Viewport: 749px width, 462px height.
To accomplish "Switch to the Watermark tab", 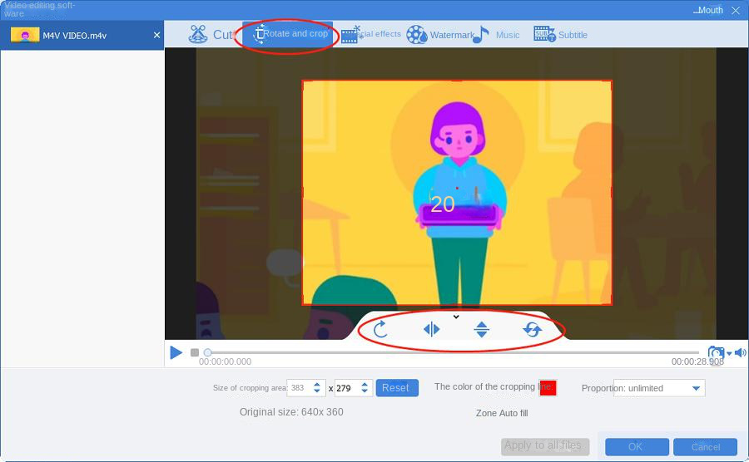I will 439,35.
